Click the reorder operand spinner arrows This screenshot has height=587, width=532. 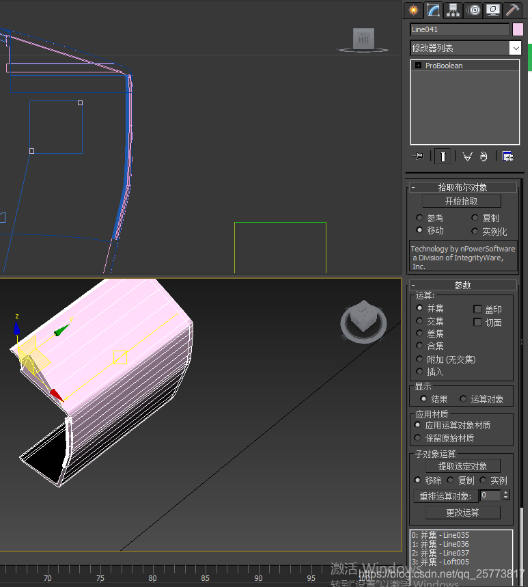coord(506,495)
